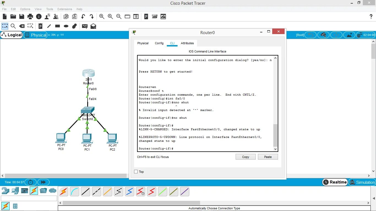Image resolution: width=376 pixels, height=211 pixels.
Task: Add a Complex PDU open envelope
Action: pos(93,26)
